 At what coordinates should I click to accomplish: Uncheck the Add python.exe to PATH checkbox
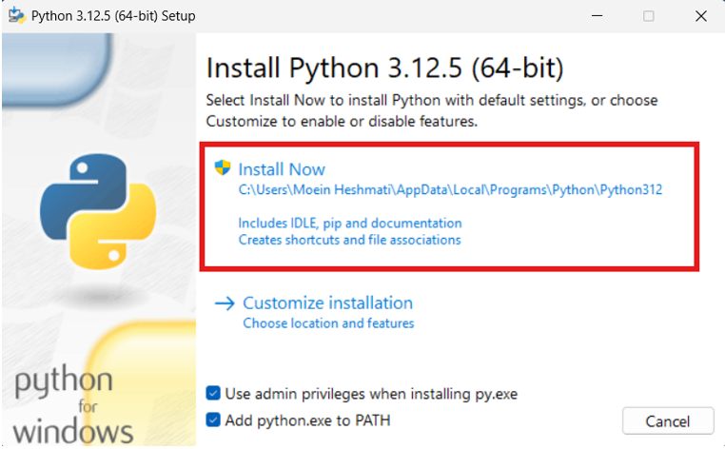tap(214, 420)
